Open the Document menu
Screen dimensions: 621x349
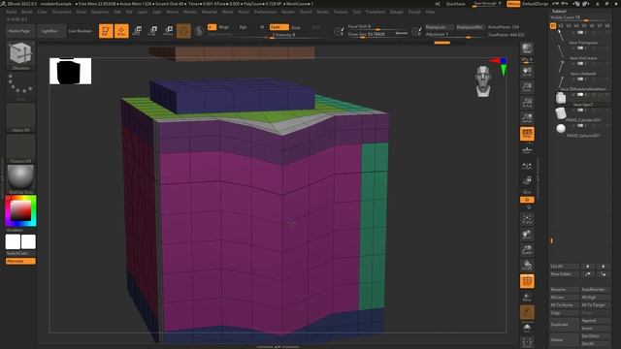coord(62,12)
